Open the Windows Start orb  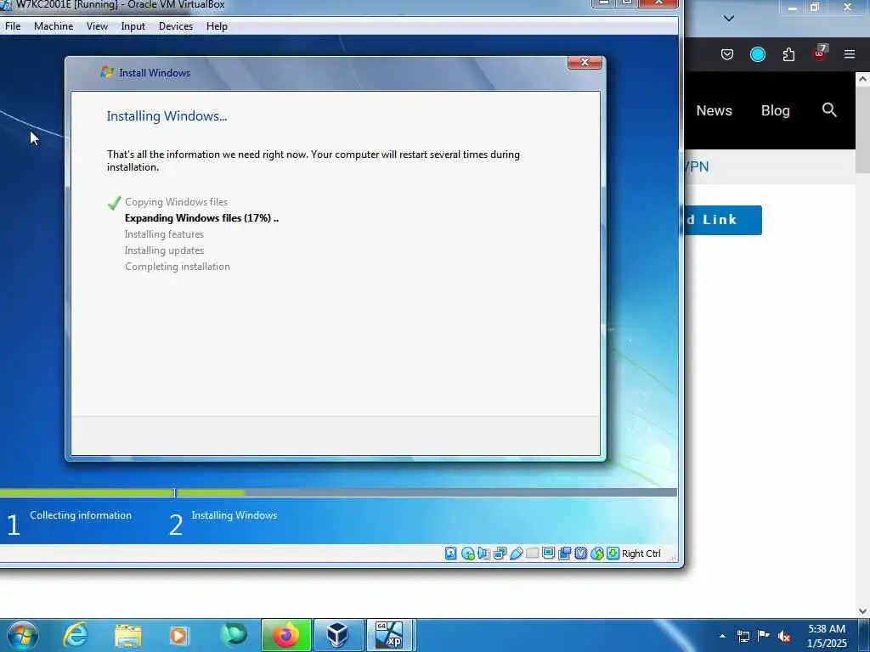click(23, 635)
